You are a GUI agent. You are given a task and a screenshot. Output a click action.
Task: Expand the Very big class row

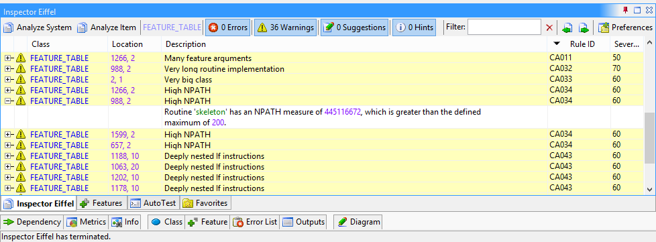coord(8,79)
